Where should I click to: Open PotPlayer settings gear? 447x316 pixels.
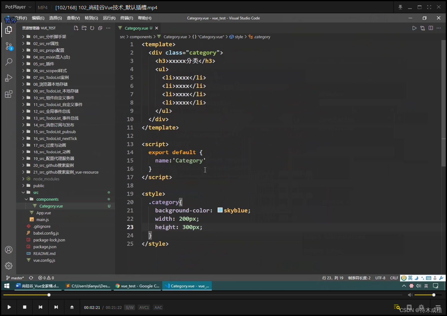tap(421, 307)
